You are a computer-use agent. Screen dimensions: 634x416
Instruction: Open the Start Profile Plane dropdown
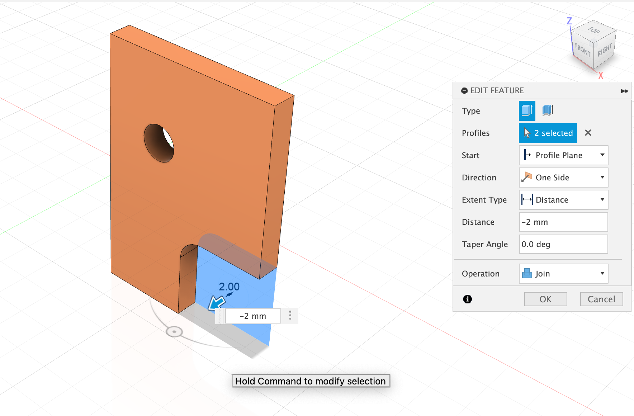pos(563,155)
